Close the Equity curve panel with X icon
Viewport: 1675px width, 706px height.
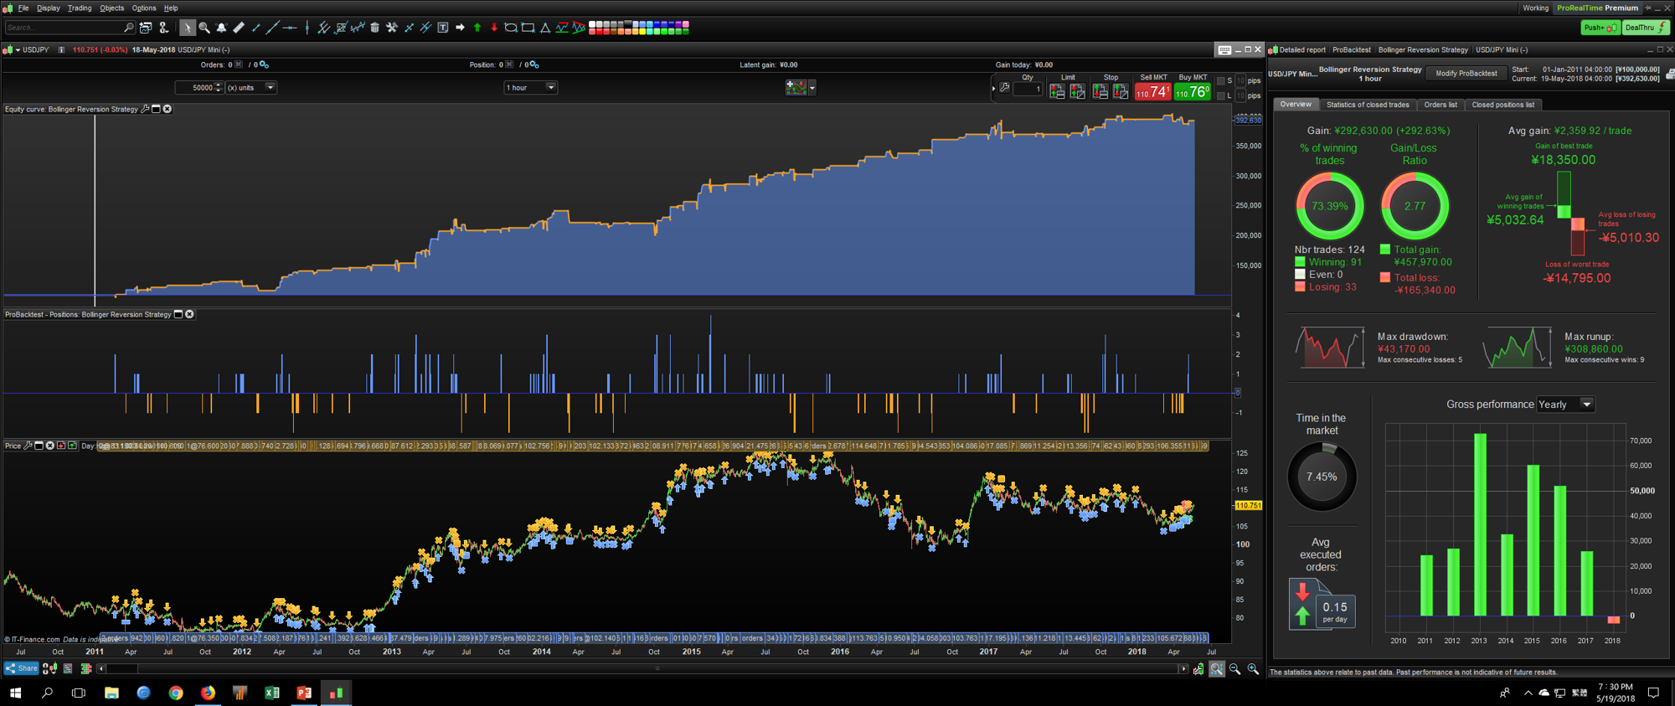click(167, 109)
